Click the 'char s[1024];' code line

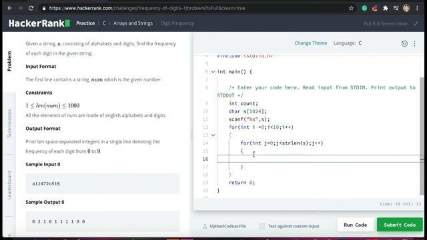[248, 111]
